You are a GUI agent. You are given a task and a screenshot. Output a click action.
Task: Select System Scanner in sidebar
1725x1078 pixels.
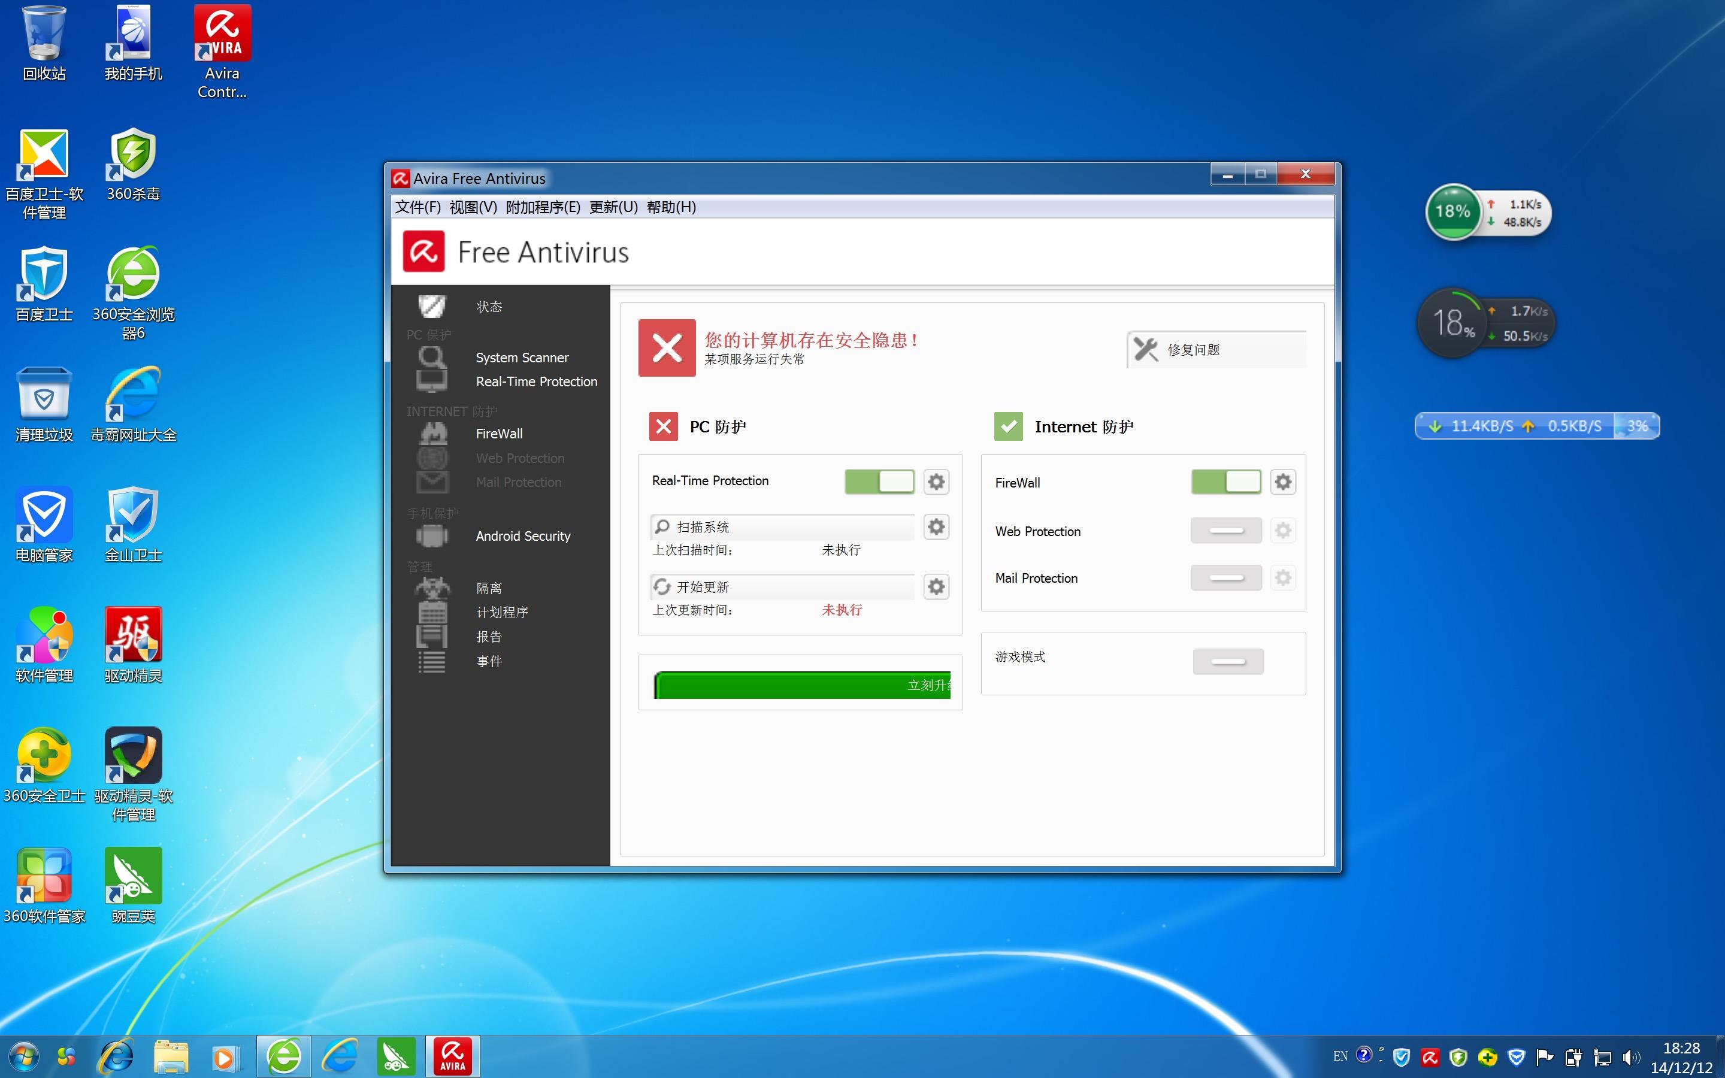point(522,357)
